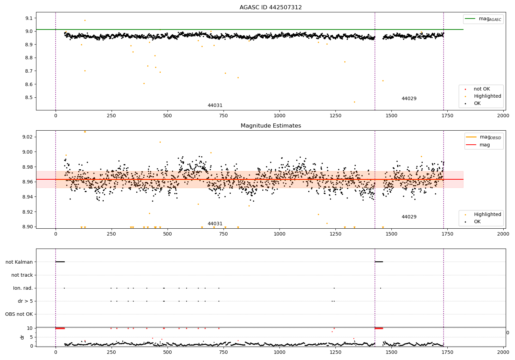
Task: Click the 'not track' row label
Action: pos(22,275)
